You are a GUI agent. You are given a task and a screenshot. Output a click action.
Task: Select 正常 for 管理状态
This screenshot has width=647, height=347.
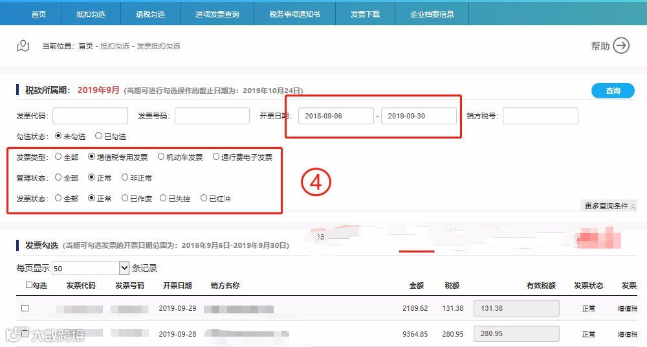coord(91,177)
